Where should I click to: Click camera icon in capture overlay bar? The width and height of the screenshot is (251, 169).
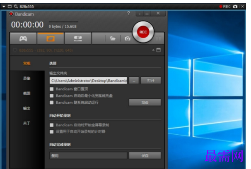(235, 7)
